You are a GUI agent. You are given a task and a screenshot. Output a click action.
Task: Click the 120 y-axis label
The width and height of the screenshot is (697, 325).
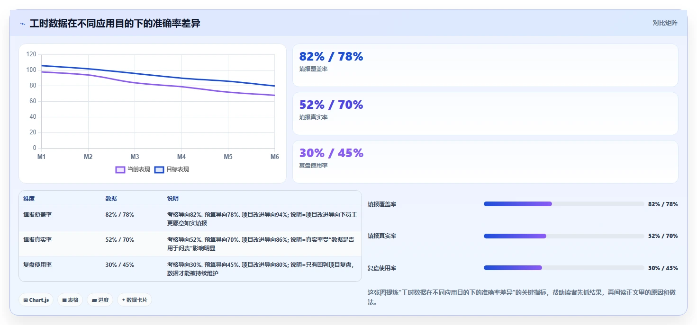click(31, 54)
